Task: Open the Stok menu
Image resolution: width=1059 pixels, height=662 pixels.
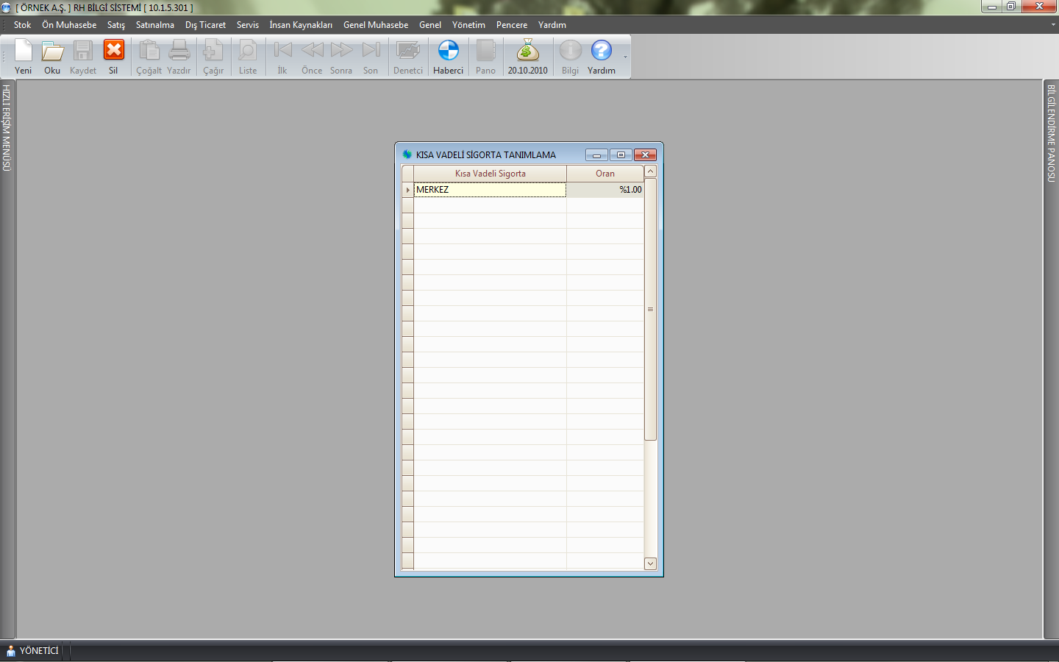Action: click(x=22, y=25)
